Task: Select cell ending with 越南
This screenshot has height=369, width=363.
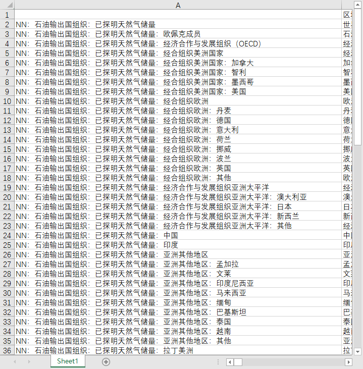Action: pos(178,331)
